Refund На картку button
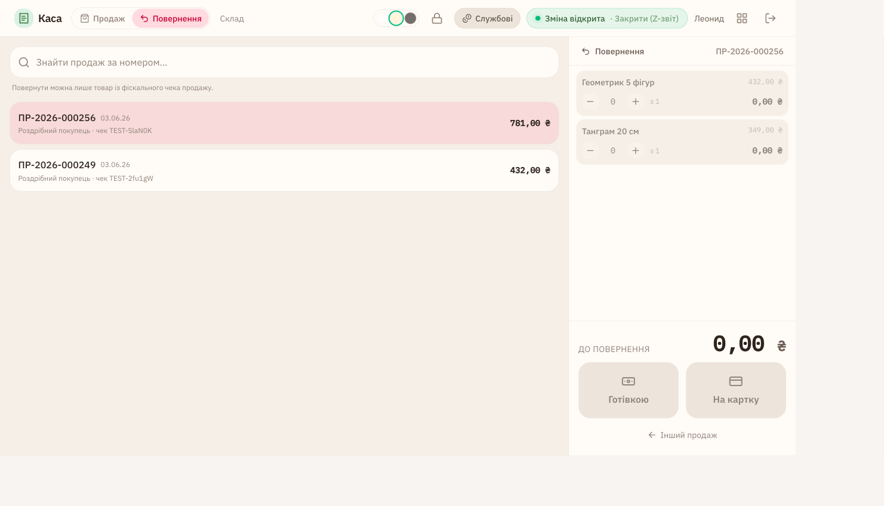This screenshot has height=506, width=884. 736,390
